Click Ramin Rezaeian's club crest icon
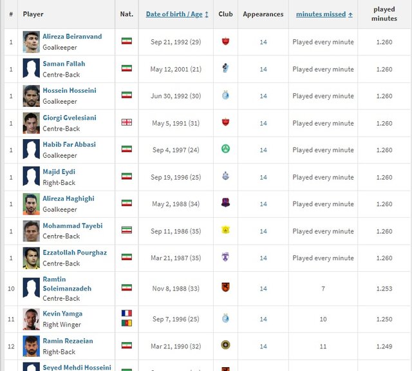The width and height of the screenshot is (412, 371). pos(225,345)
